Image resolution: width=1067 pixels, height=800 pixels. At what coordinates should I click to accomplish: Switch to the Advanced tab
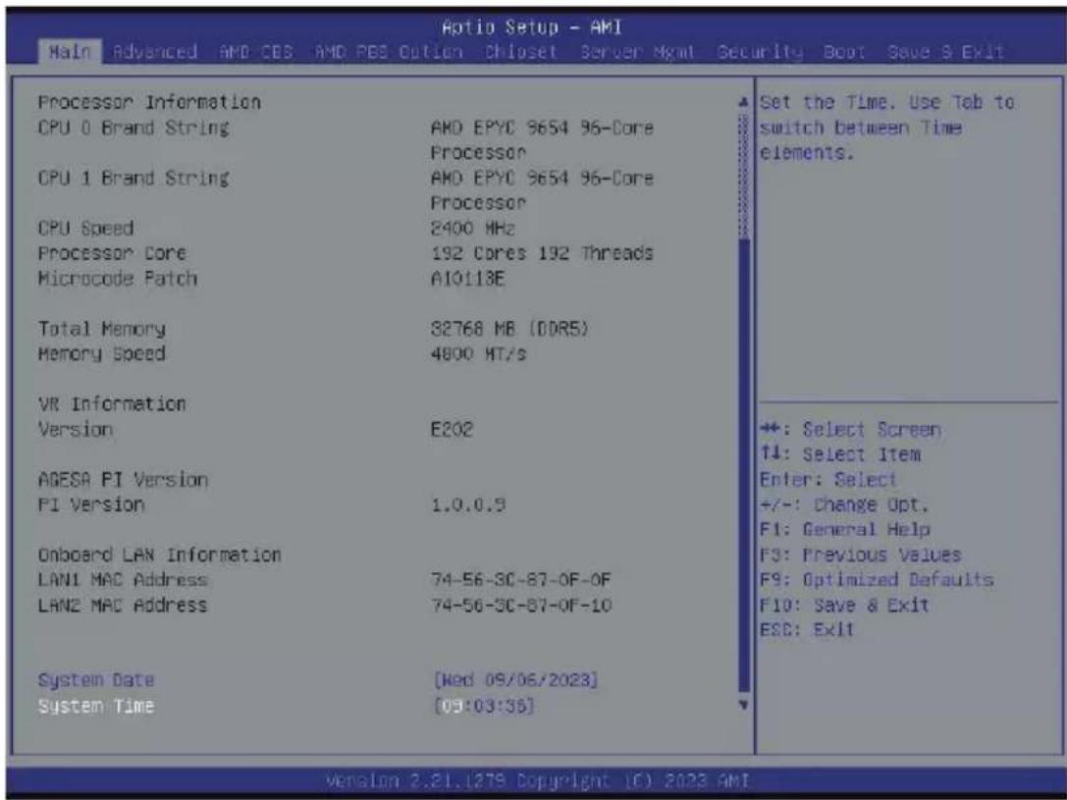point(155,52)
